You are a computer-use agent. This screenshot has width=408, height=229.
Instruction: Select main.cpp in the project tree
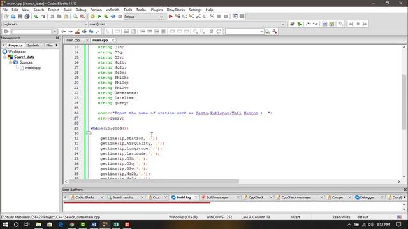click(33, 68)
